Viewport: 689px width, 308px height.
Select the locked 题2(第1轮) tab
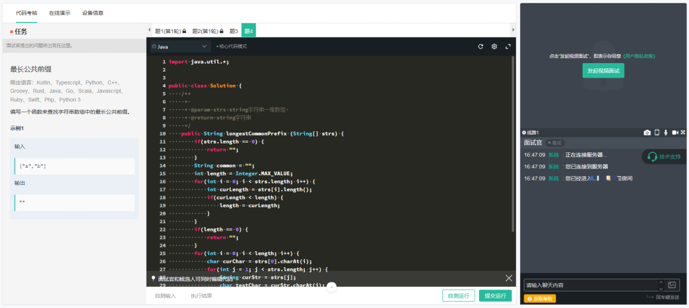point(208,31)
